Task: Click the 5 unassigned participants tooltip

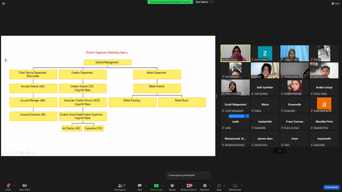Action: click(189, 175)
